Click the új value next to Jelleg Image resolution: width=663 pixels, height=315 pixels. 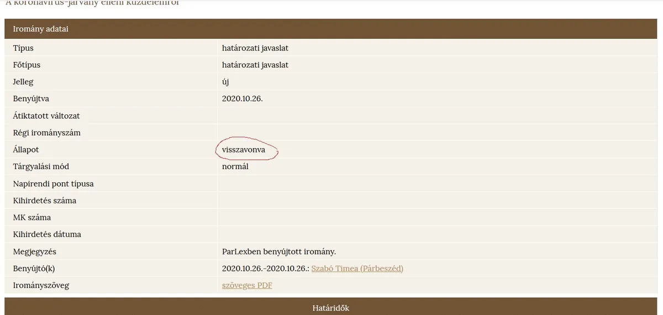[225, 82]
